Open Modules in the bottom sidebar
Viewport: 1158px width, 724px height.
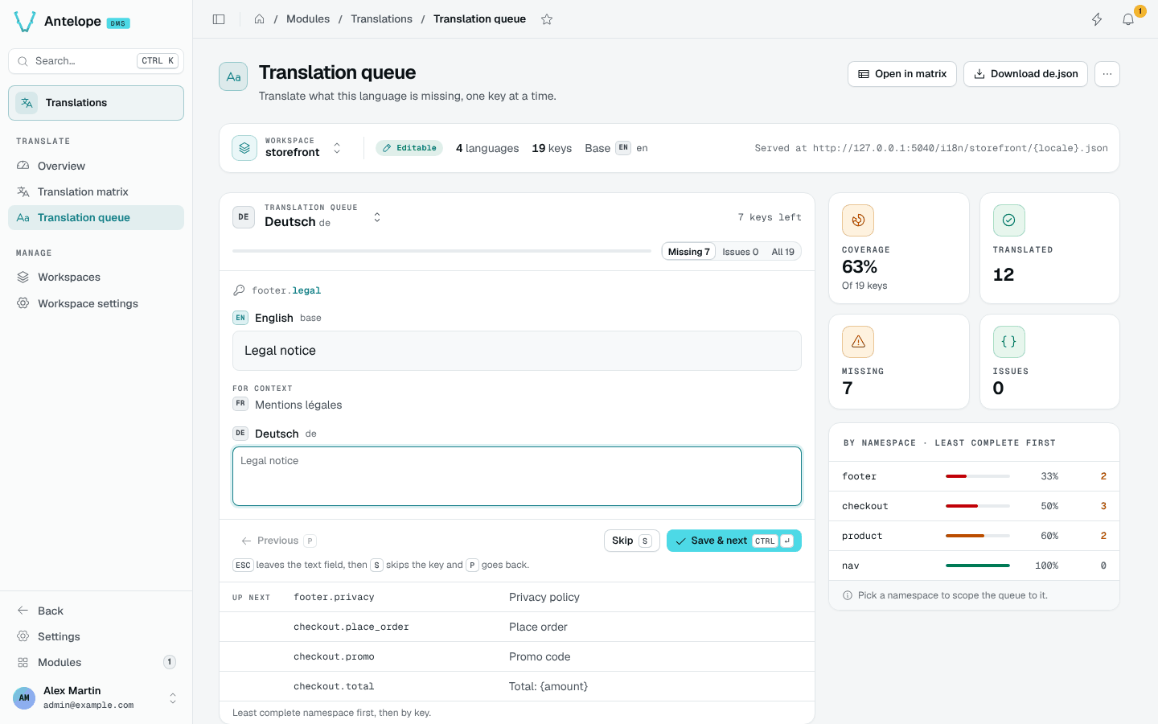pyautogui.click(x=96, y=662)
